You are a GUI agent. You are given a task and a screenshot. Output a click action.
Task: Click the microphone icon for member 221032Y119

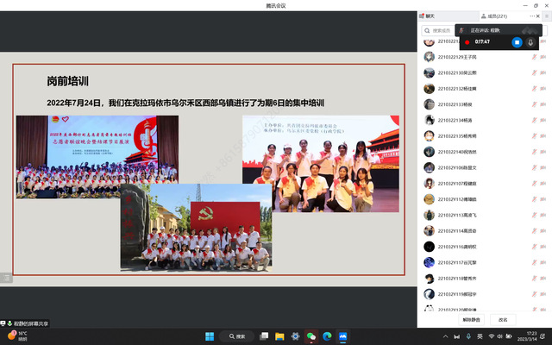pyautogui.click(x=534, y=294)
